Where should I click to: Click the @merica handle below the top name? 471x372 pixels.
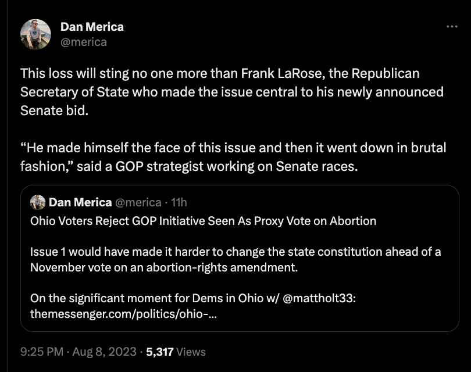pyautogui.click(x=84, y=42)
